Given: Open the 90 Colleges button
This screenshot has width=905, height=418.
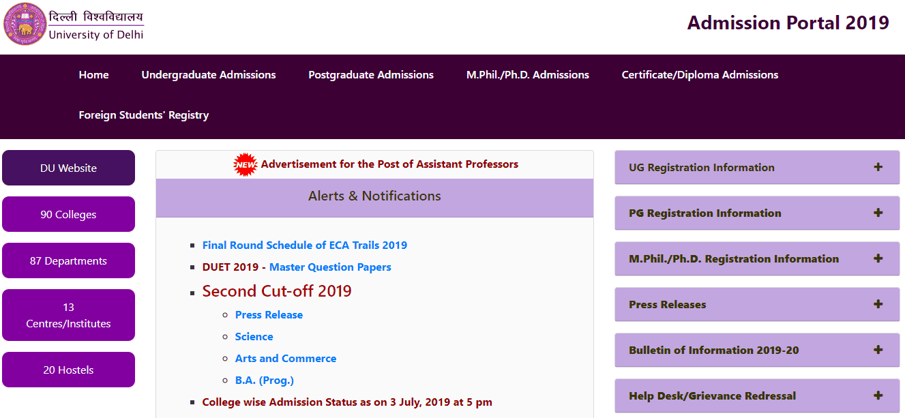Looking at the screenshot, I should click(68, 214).
